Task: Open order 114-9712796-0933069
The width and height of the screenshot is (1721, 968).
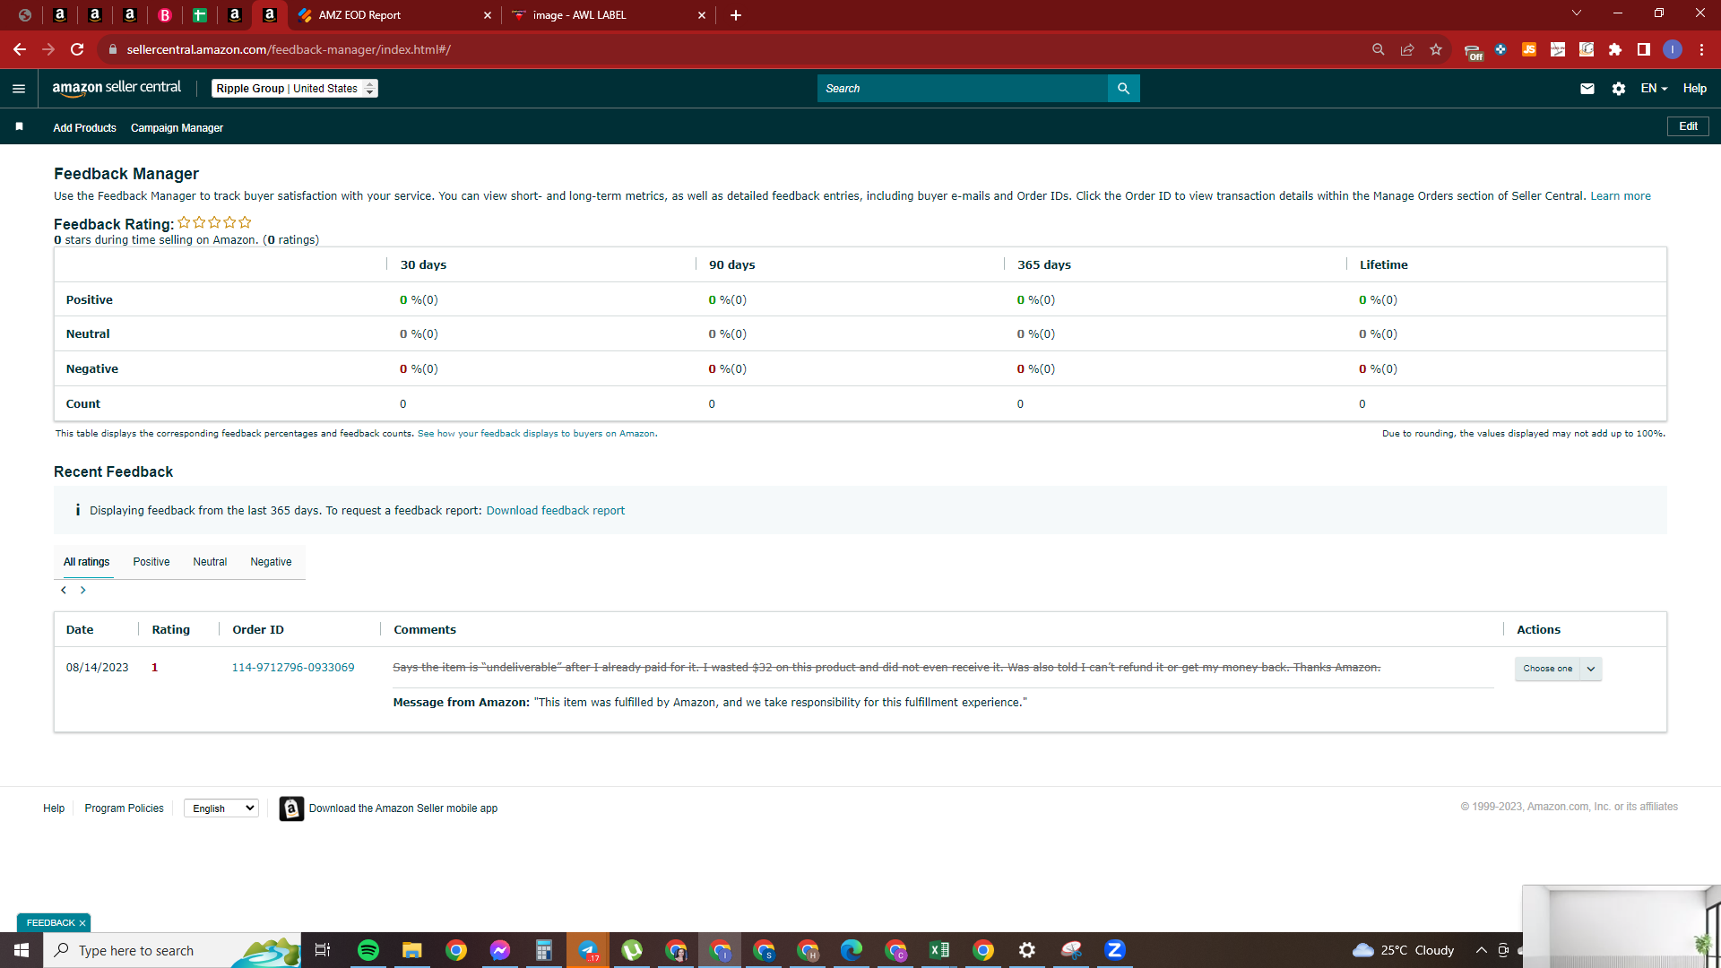Action: click(x=293, y=668)
